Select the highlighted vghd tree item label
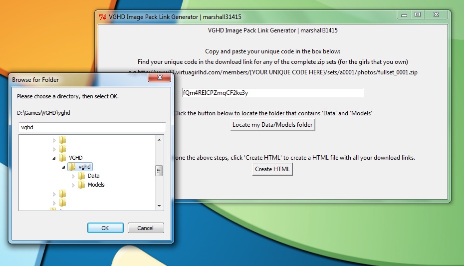Image resolution: width=464 pixels, height=266 pixels. 85,167
